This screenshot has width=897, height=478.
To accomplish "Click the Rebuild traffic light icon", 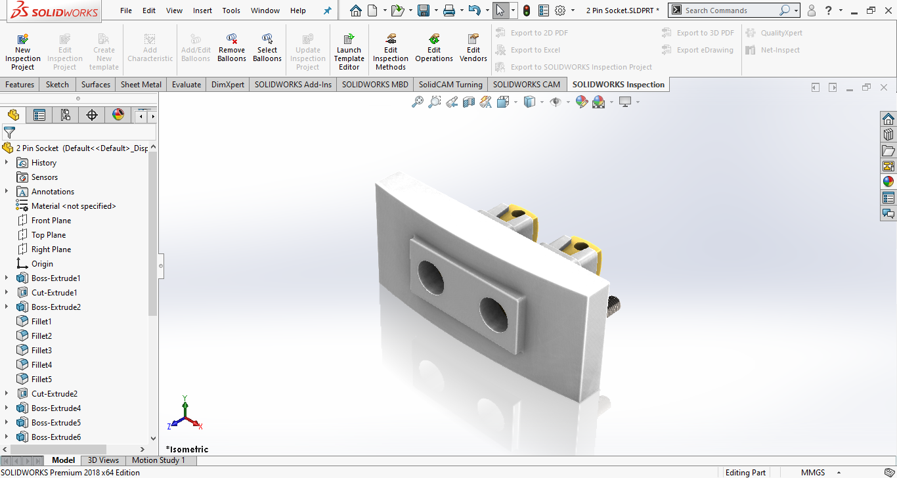I will (527, 11).
